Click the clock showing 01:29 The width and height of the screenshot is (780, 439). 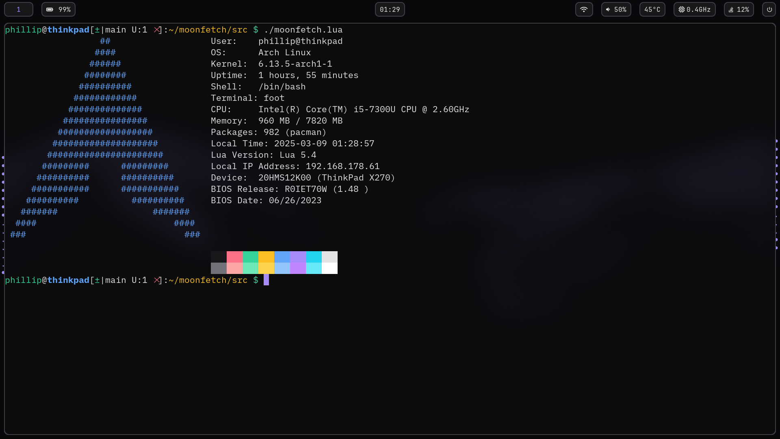390,9
